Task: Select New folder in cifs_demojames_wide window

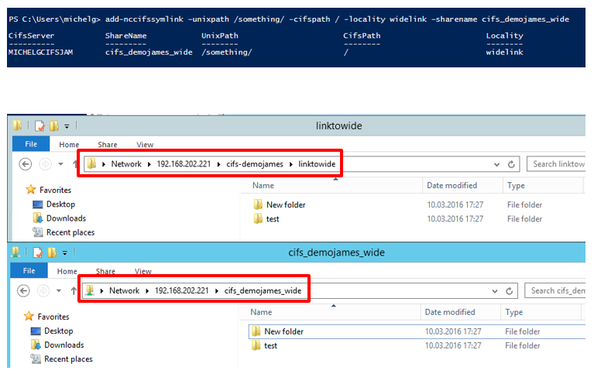Action: tap(283, 332)
